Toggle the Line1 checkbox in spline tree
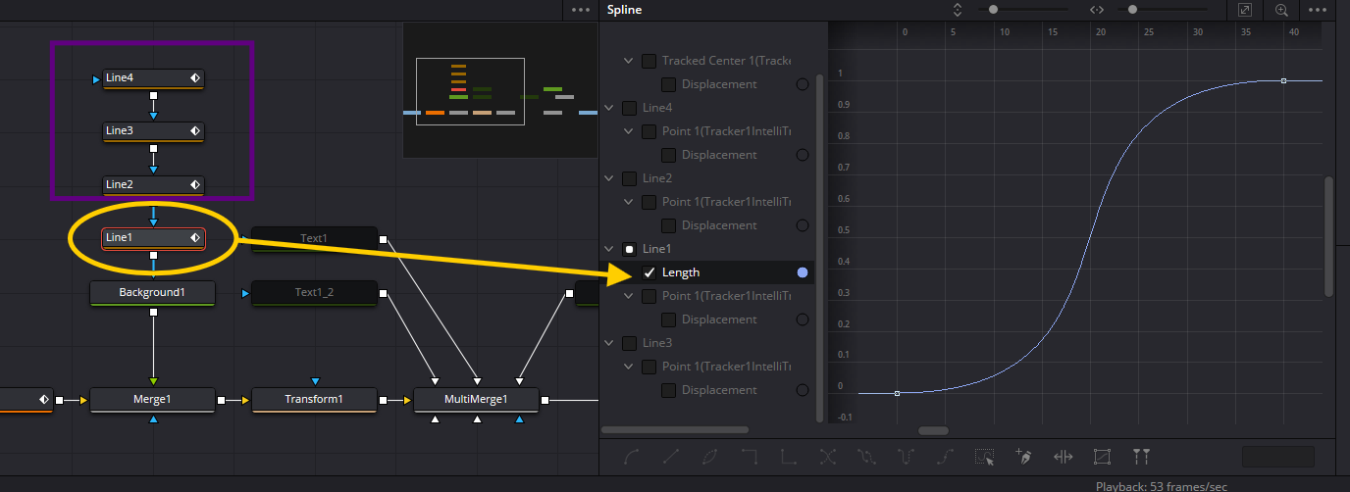Screen dimensions: 1350x492 [x=629, y=249]
